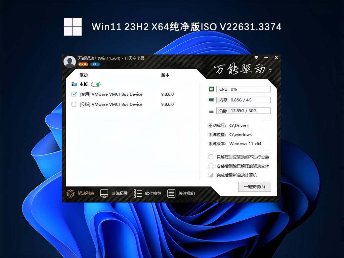Click the user avatar icon
Image resolution: width=344 pixels, height=258 pixels.
[x=70, y=61]
